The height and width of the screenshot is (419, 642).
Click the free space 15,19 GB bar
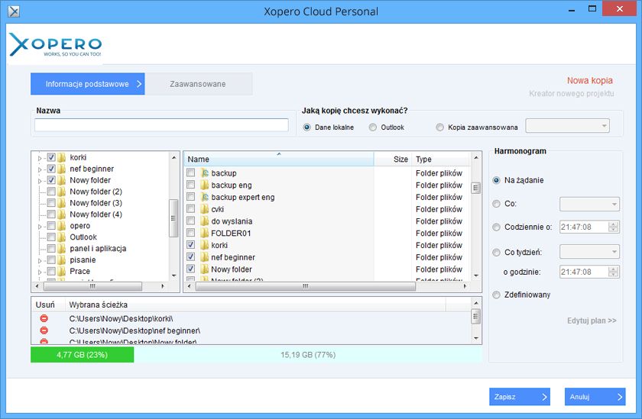pyautogui.click(x=308, y=355)
